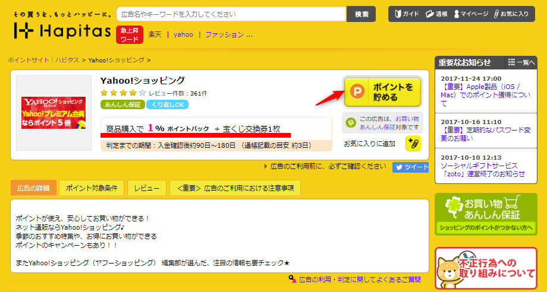Viewport: 547px width, 292px height.
Task: Open the レビュー tab
Action: click(146, 188)
